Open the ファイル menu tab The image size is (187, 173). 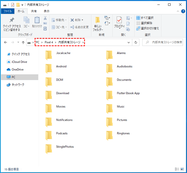point(7,11)
